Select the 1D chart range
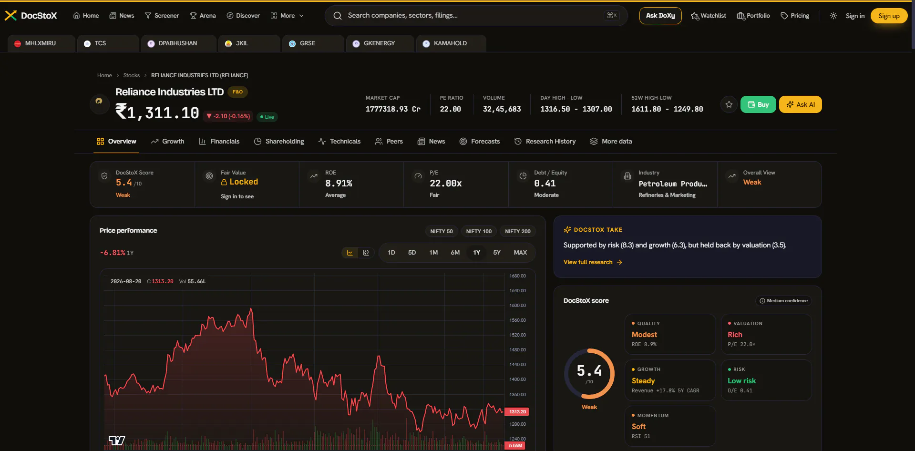 391,253
